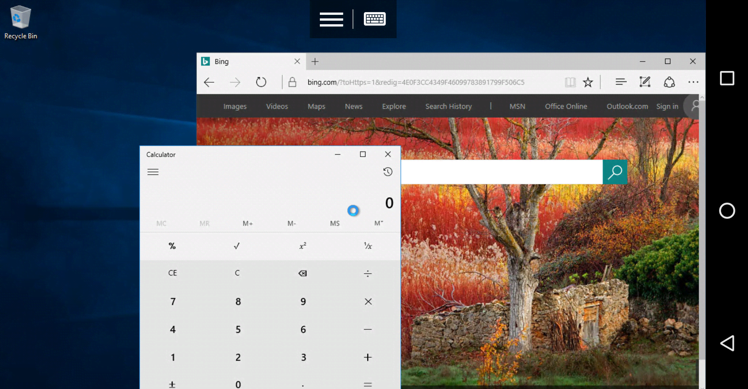Click the Calculator divide key
Image resolution: width=748 pixels, height=389 pixels.
(x=368, y=273)
